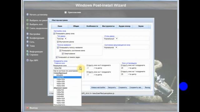Open the Тип рамки dropdown showing Толстая

pos(62,39)
